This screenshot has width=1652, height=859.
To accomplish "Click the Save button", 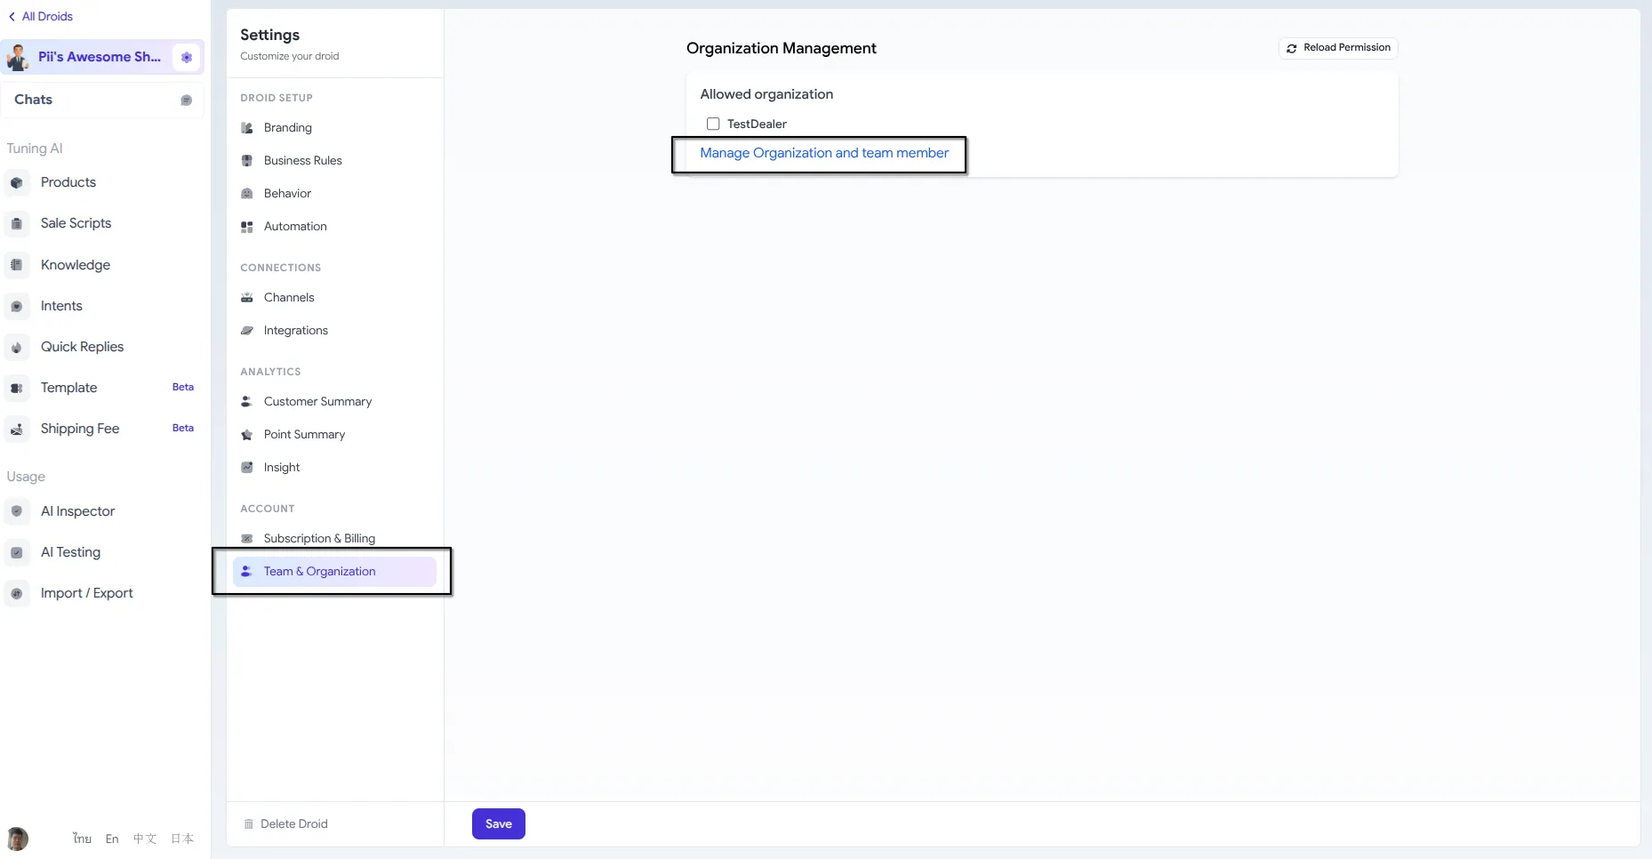I will [x=498, y=823].
